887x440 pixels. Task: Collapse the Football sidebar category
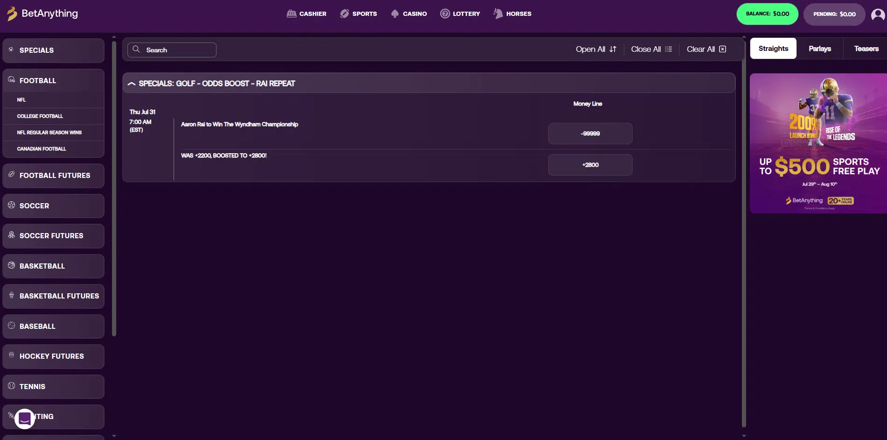[x=53, y=81]
